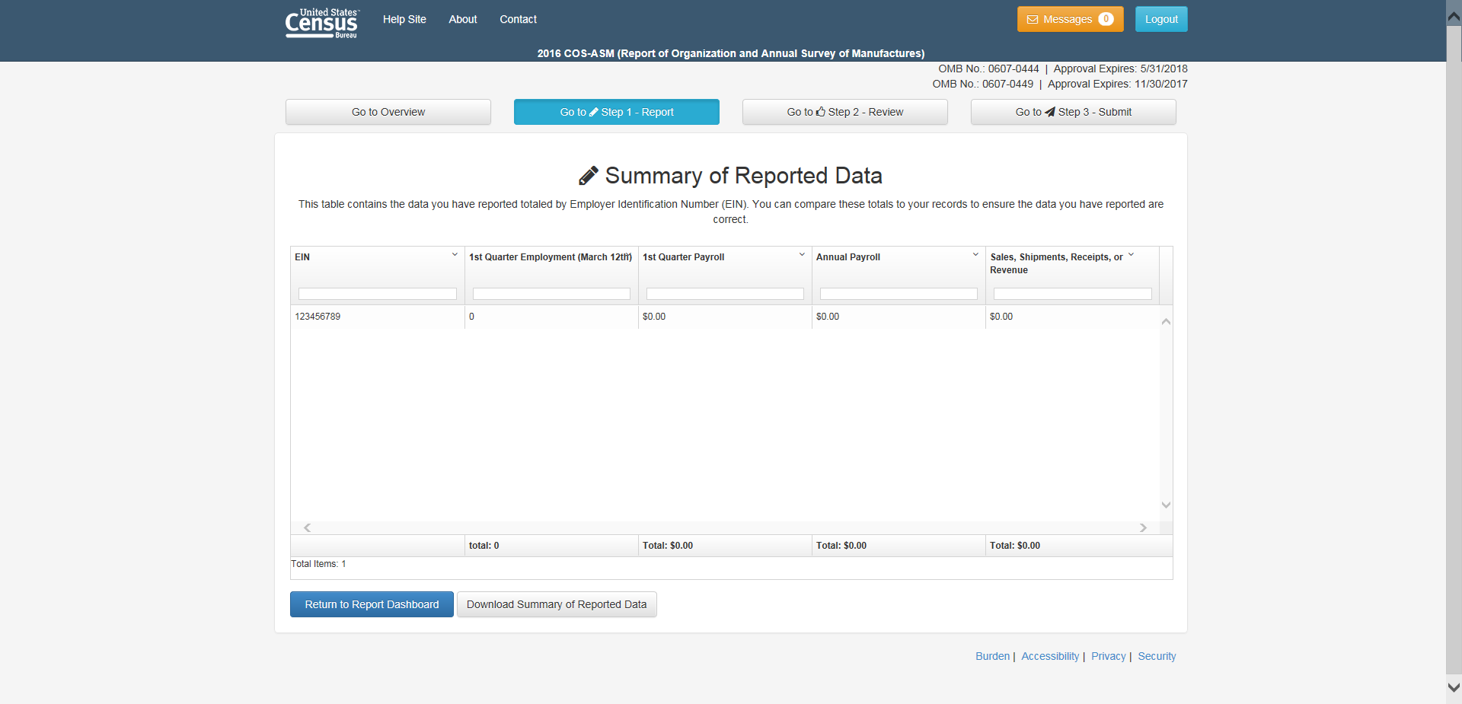Open Messages envelope button
Image resolution: width=1462 pixels, height=704 pixels.
click(1069, 19)
